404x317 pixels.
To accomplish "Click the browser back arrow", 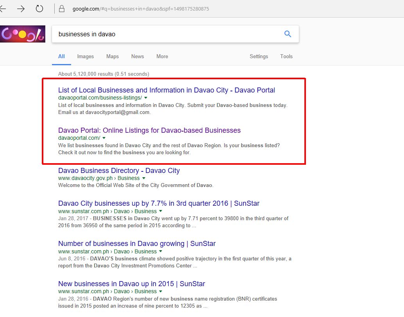I will click(x=3, y=9).
